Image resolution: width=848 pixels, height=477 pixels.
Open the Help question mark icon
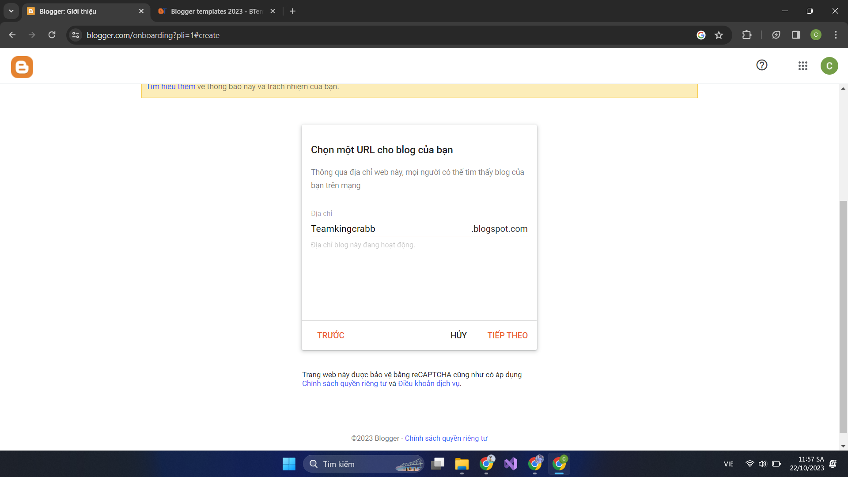(x=762, y=65)
